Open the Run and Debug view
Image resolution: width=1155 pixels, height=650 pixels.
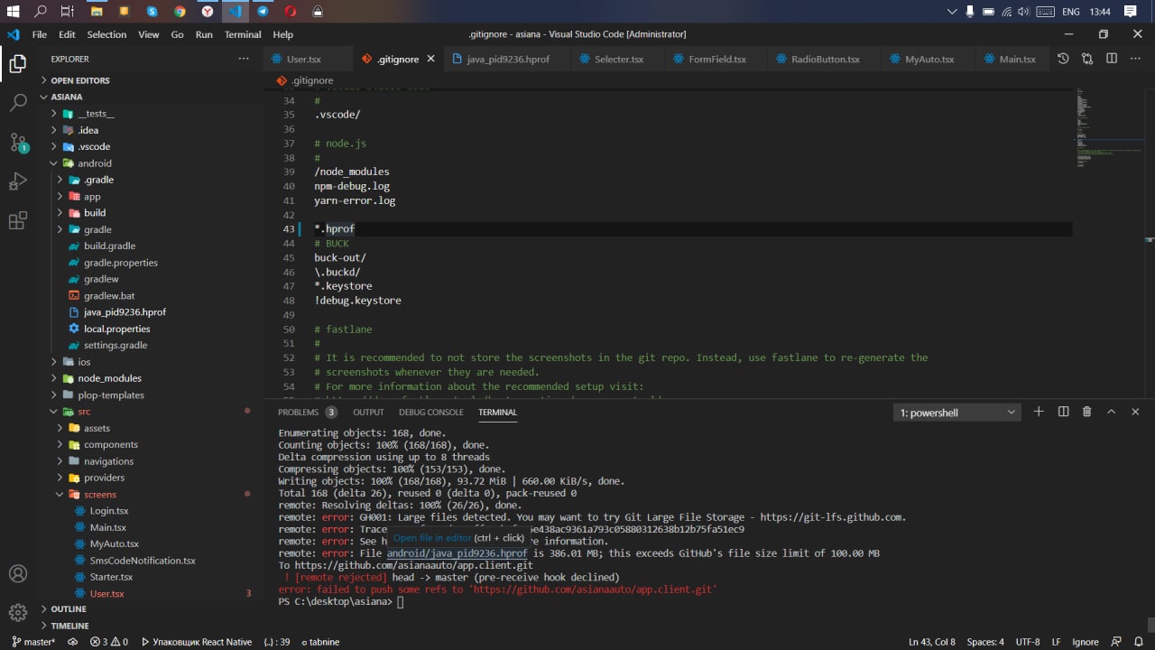pos(18,181)
